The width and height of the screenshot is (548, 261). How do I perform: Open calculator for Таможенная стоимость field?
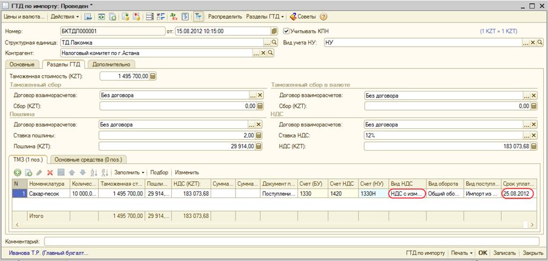pyautogui.click(x=153, y=76)
